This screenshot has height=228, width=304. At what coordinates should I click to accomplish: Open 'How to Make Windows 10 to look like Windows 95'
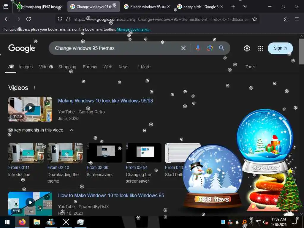click(111, 195)
